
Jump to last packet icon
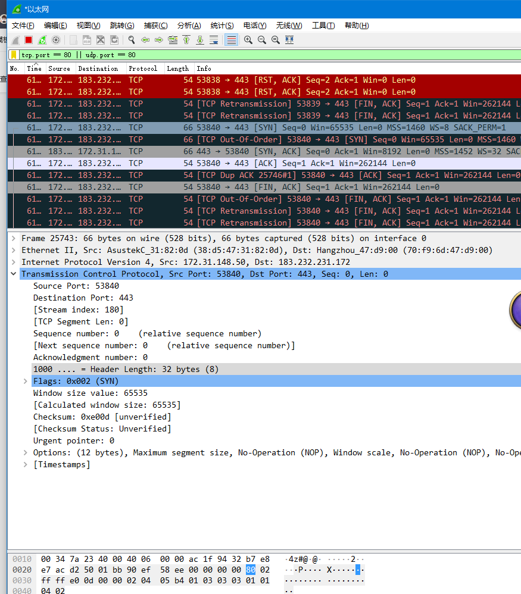tap(200, 40)
